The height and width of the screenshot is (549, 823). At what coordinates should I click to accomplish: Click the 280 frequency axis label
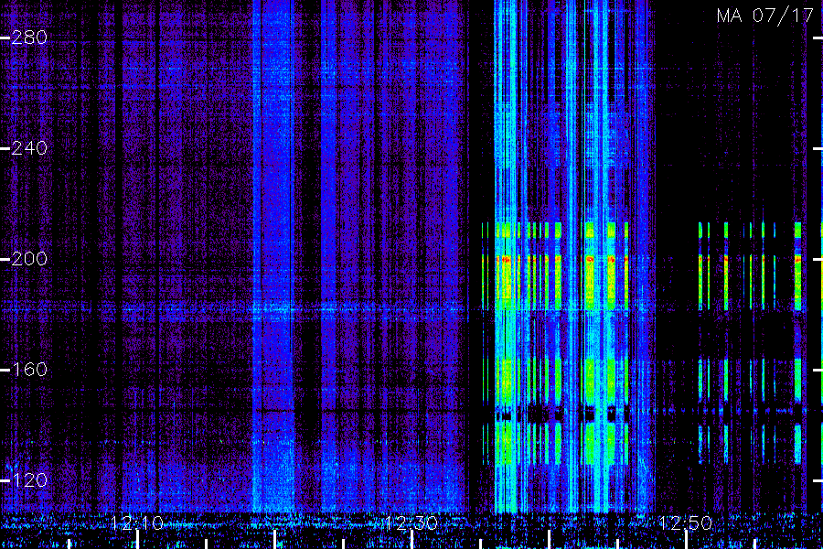(x=29, y=38)
